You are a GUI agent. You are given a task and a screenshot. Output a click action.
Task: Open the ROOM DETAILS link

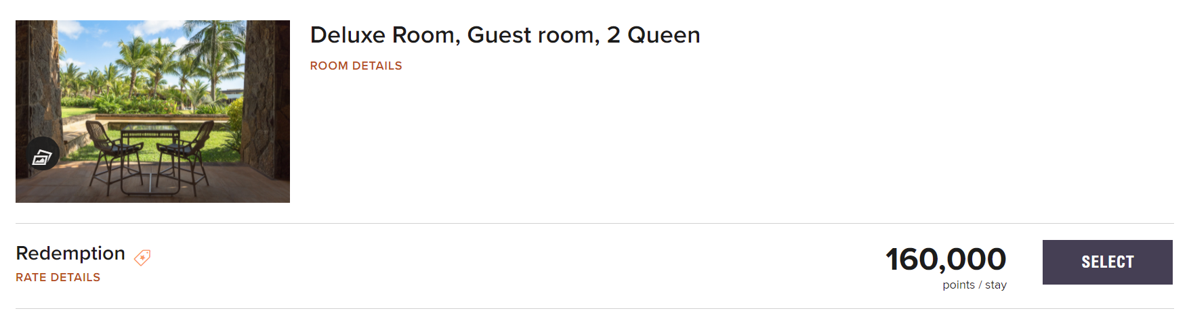click(356, 66)
